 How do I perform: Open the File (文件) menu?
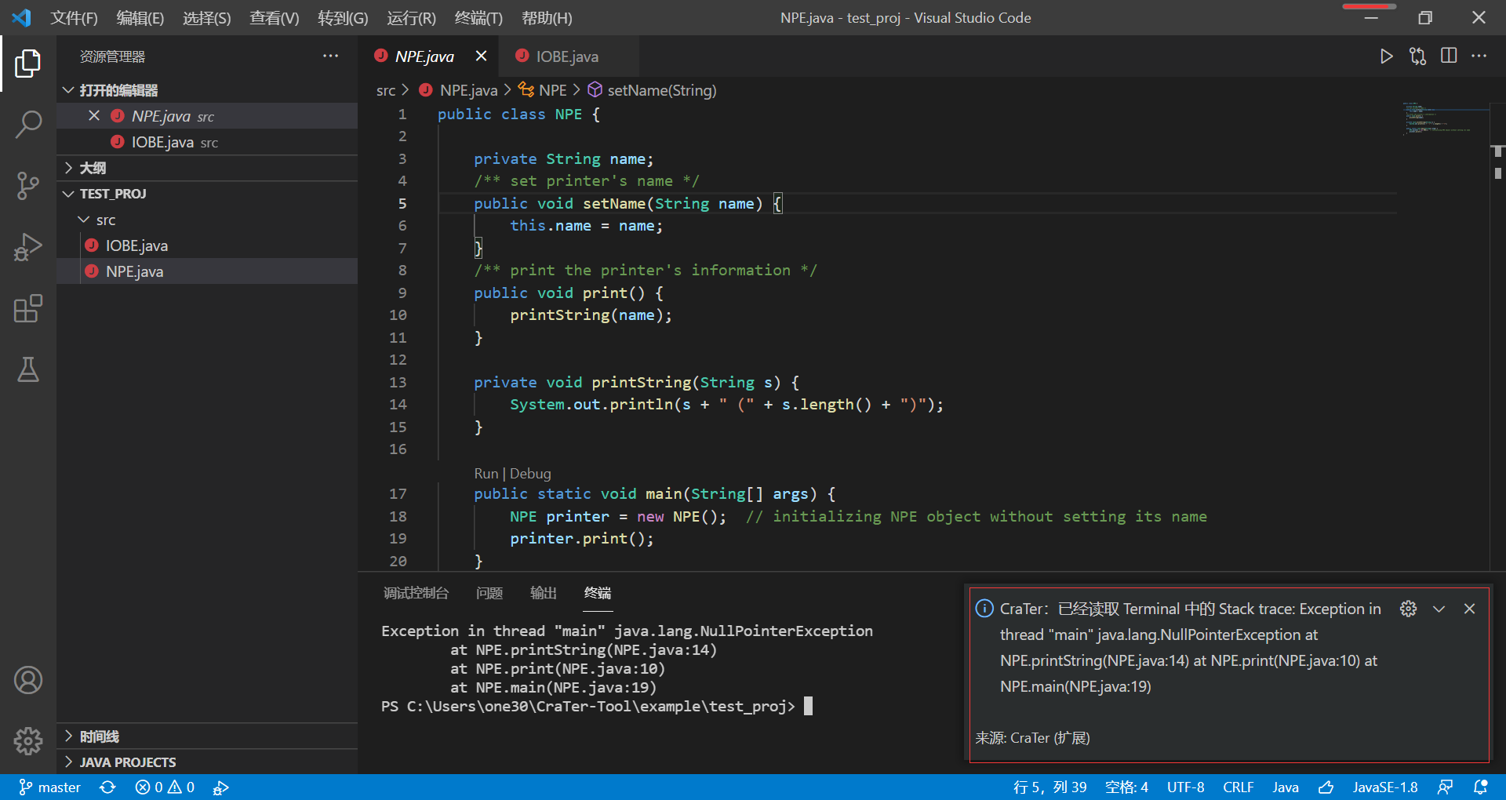74,18
